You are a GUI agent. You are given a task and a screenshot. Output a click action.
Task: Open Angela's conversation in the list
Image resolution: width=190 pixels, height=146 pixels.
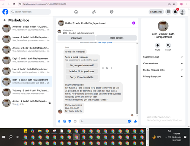tap(27, 50)
